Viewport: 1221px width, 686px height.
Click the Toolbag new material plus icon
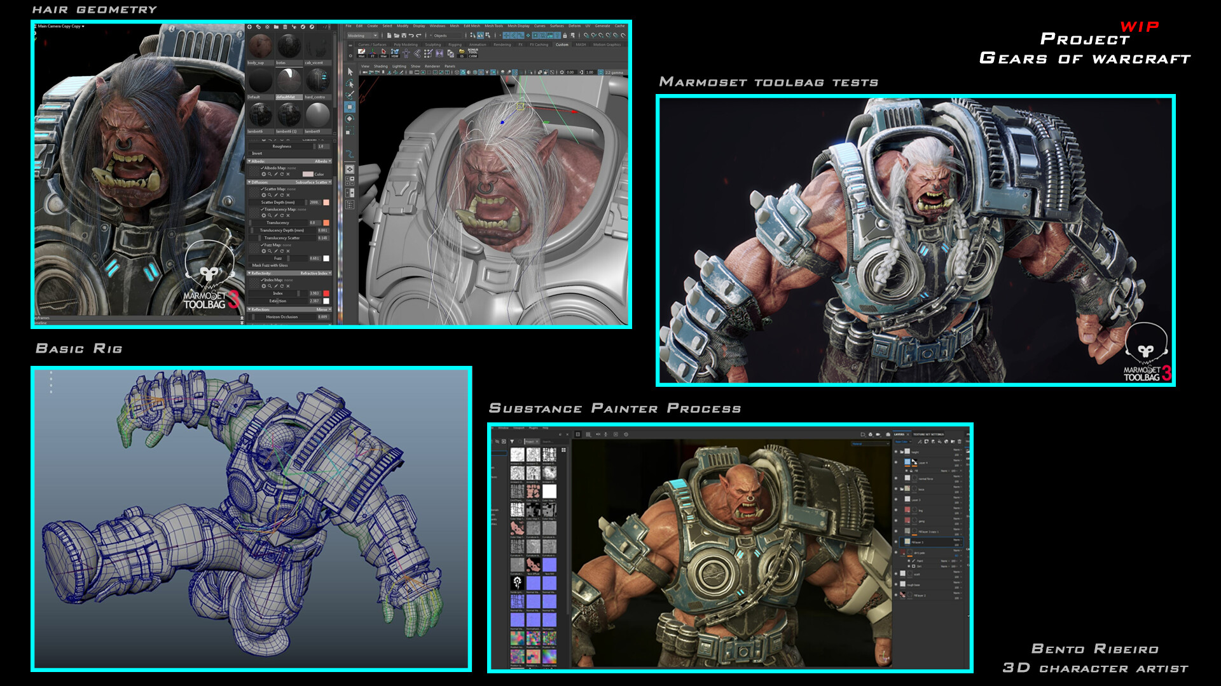(249, 27)
